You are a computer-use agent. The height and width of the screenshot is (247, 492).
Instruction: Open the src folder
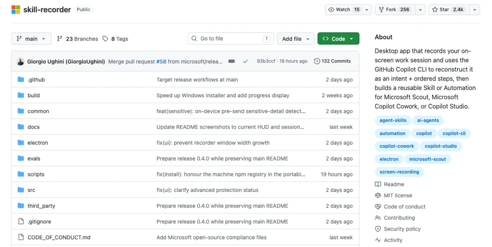coord(31,190)
